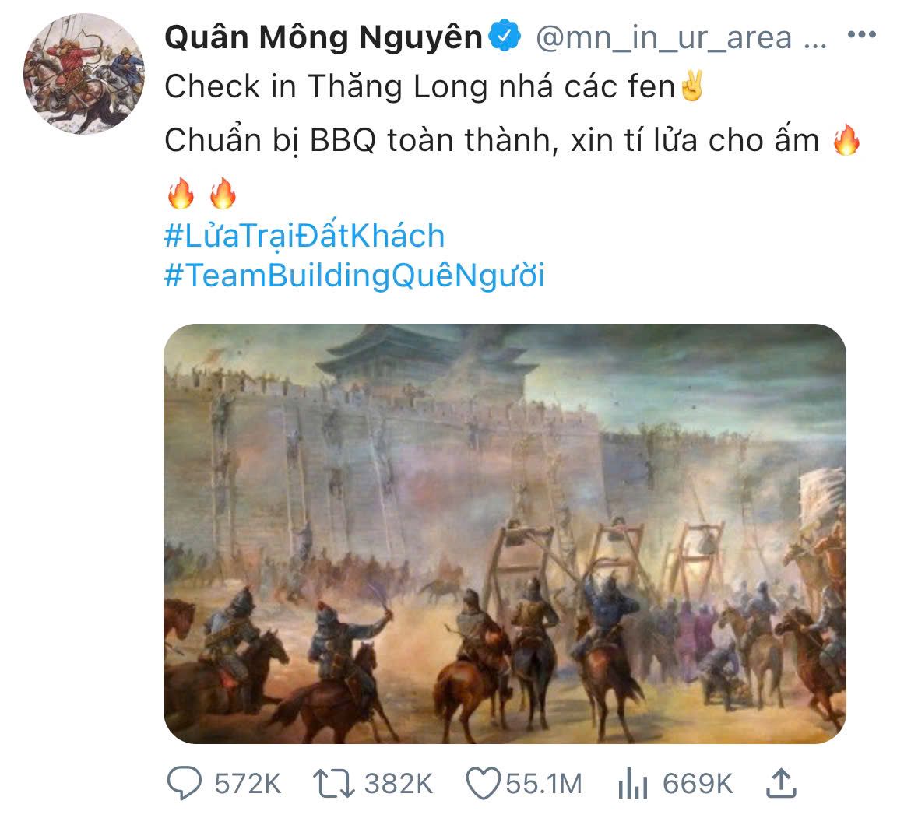
Task: Click the tweet text line 'Check in Thăng Long'
Action: click(326, 86)
